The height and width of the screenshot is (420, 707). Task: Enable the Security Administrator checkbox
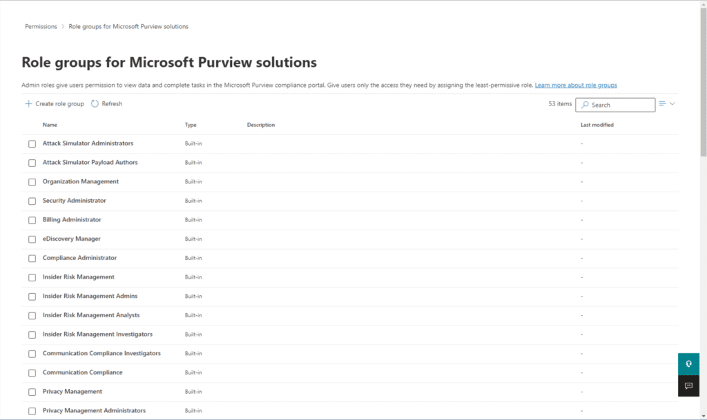[32, 201]
